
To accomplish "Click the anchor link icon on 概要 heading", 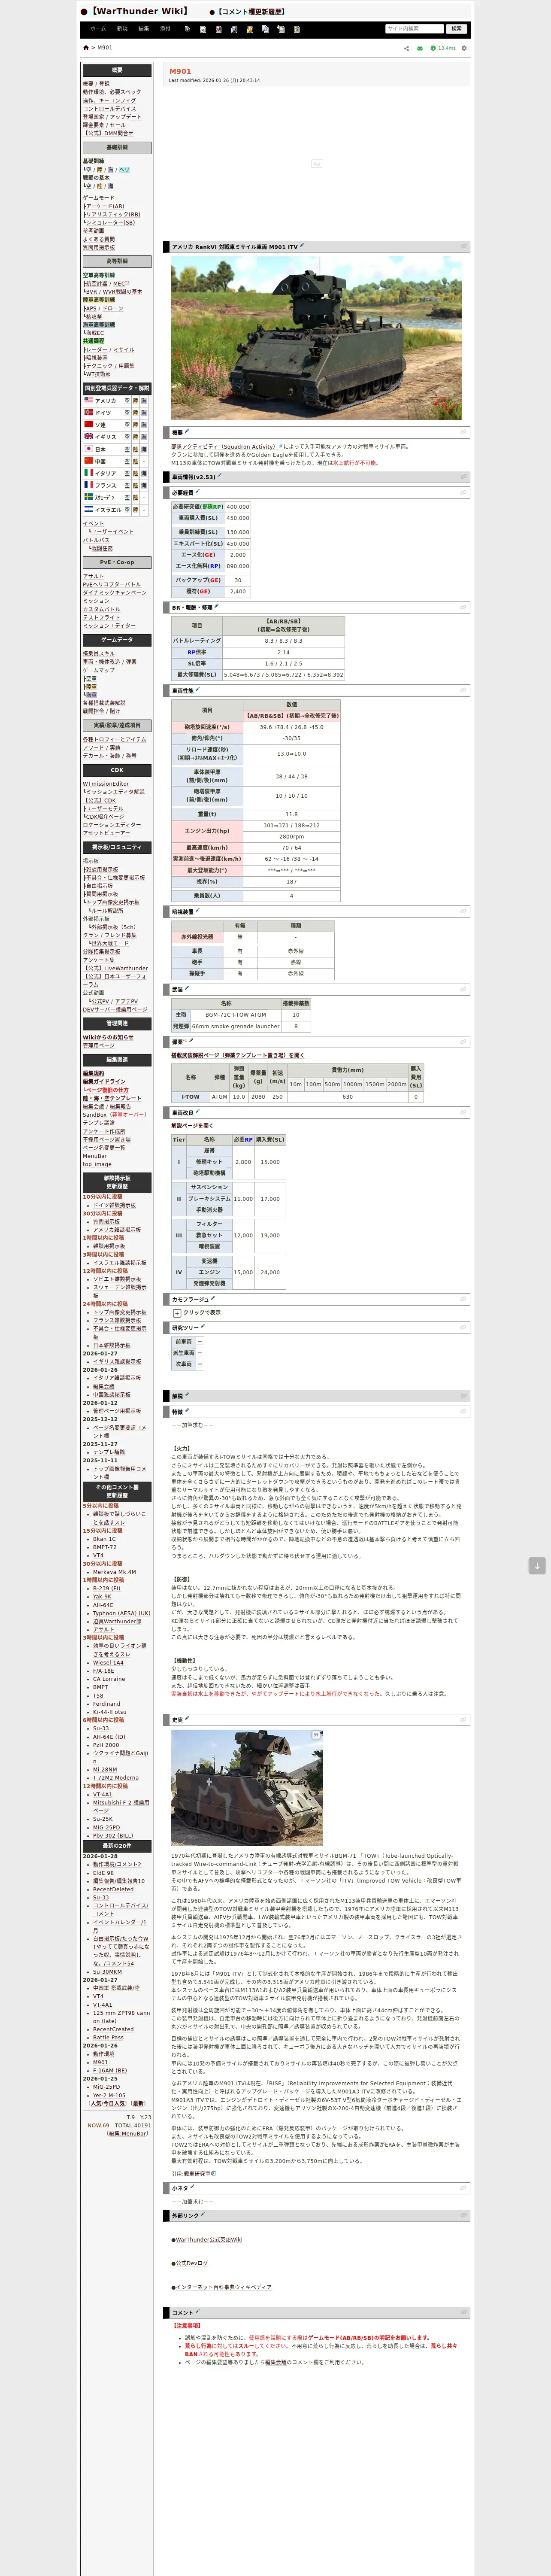I will tap(463, 432).
